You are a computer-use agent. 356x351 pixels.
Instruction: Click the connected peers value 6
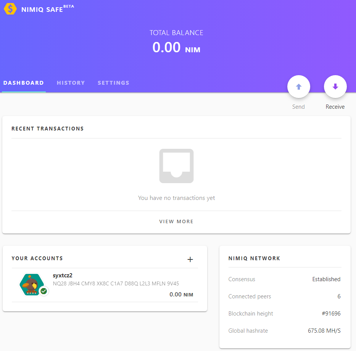click(x=339, y=296)
